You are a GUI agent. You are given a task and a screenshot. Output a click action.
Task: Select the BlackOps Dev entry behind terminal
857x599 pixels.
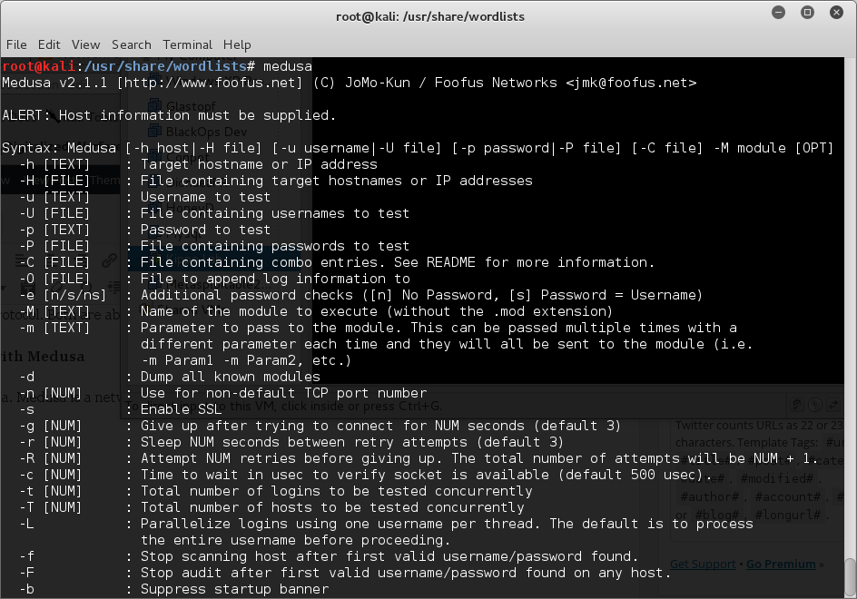[206, 132]
